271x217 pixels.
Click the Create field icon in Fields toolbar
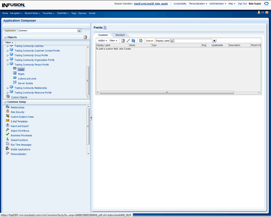[123, 41]
